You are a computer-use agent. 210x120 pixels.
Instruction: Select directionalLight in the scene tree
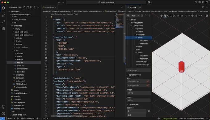pyautogui.click(x=143, y=65)
